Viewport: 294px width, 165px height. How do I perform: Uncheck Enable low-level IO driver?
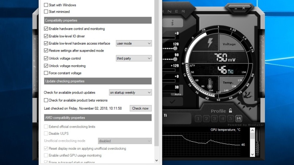click(46, 36)
